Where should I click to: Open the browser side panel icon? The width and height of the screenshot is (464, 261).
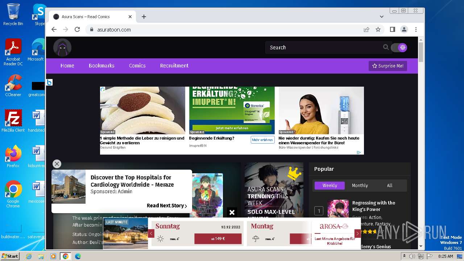[x=393, y=30]
